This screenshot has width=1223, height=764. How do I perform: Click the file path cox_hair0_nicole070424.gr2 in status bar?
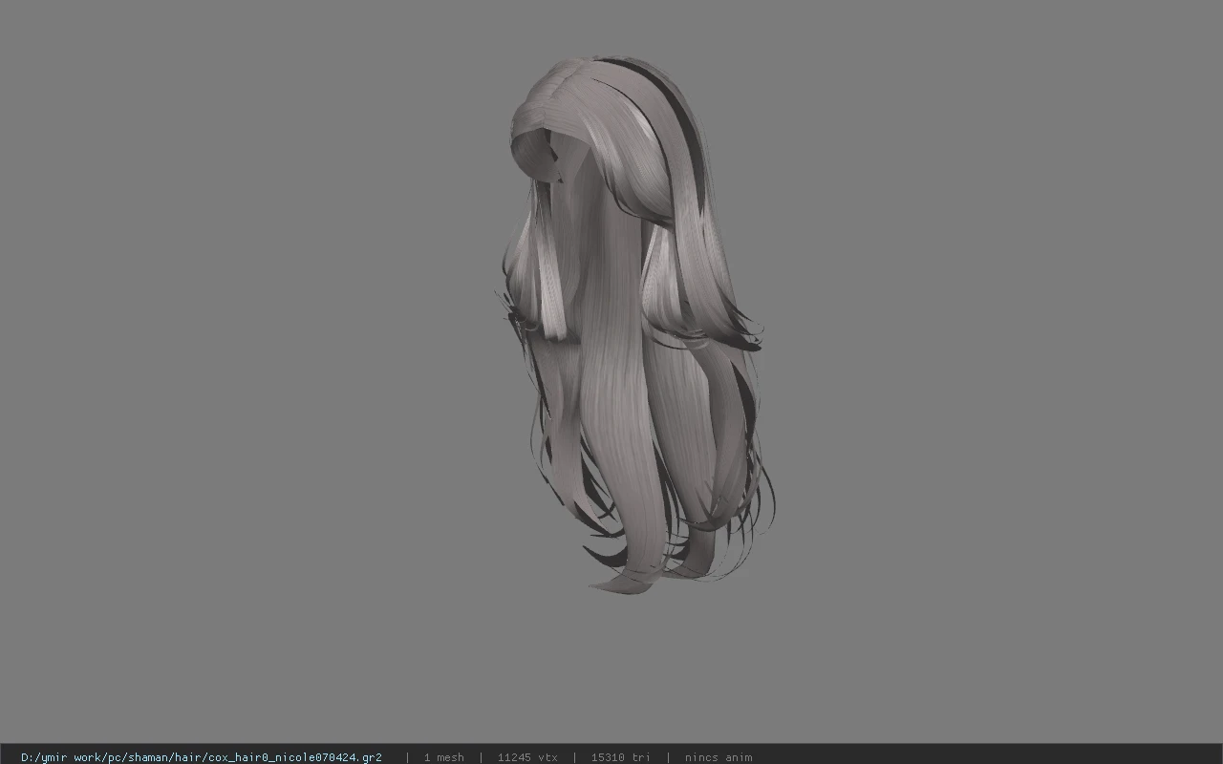coord(202,757)
